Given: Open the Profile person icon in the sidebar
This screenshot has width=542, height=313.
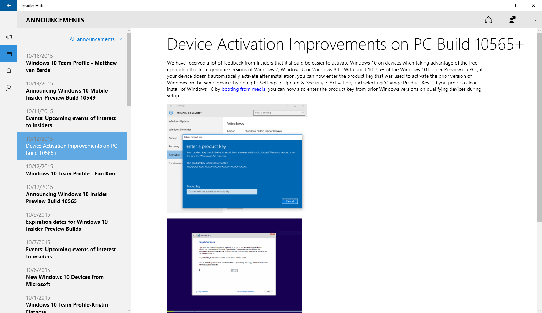Looking at the screenshot, I should click(x=9, y=88).
